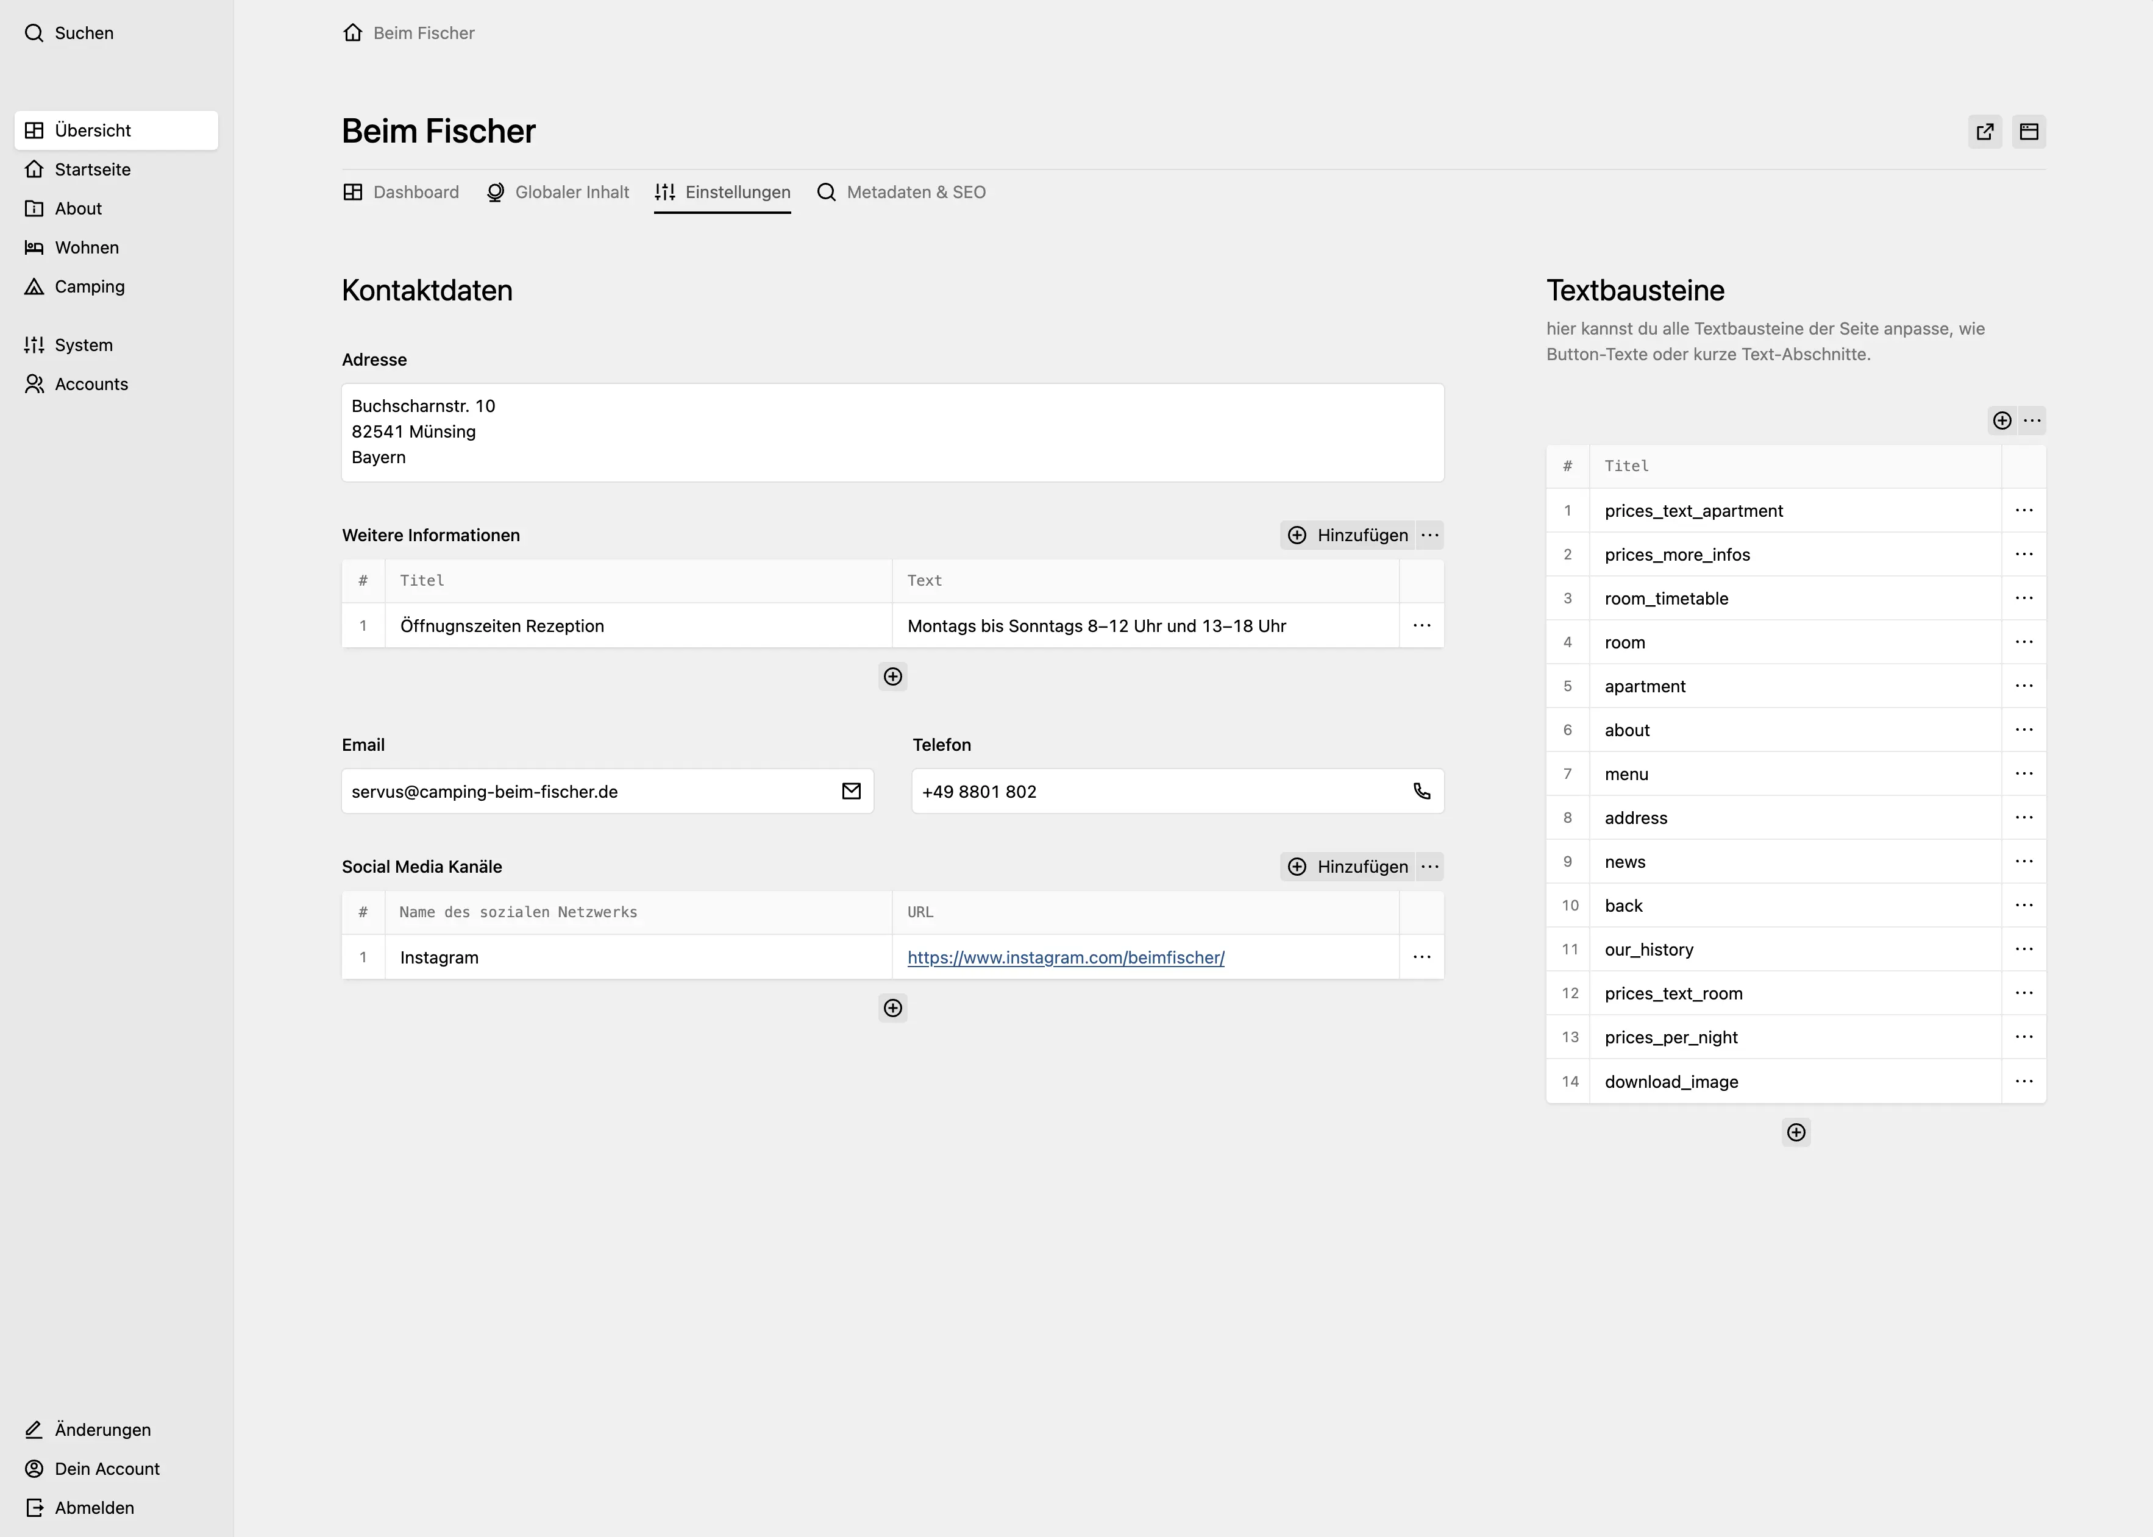Select Camping in the sidebar
The width and height of the screenshot is (2153, 1537).
pyautogui.click(x=89, y=287)
